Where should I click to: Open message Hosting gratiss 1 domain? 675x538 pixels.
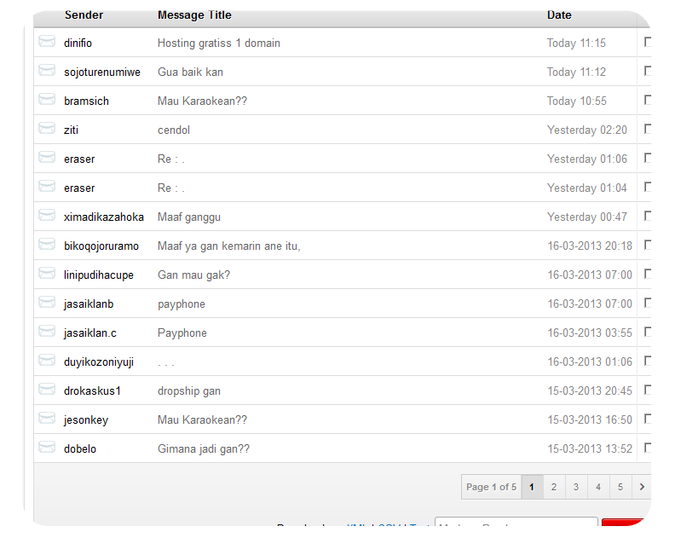coord(219,43)
